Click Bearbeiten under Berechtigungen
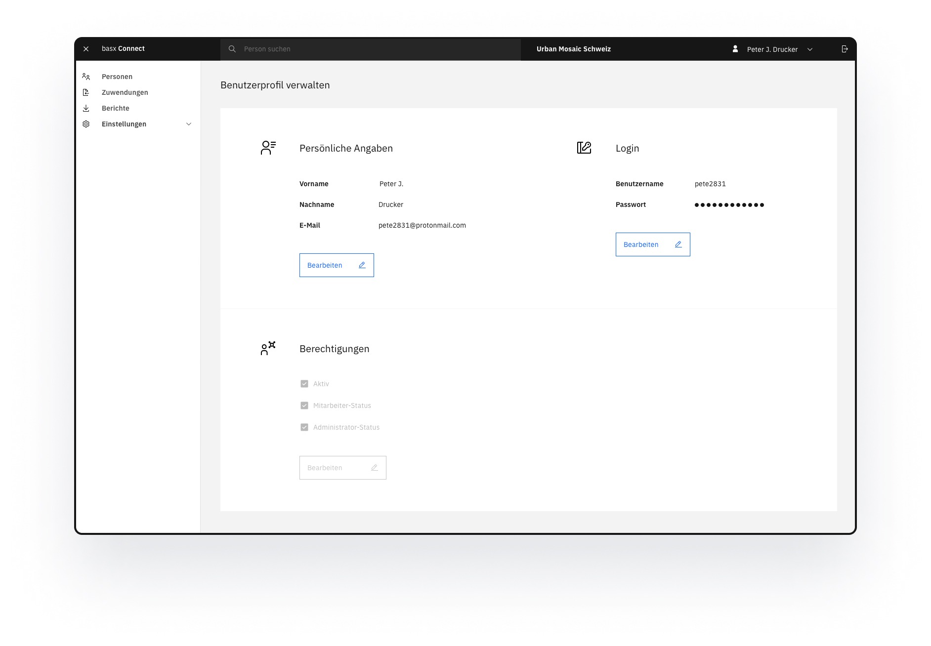 342,468
